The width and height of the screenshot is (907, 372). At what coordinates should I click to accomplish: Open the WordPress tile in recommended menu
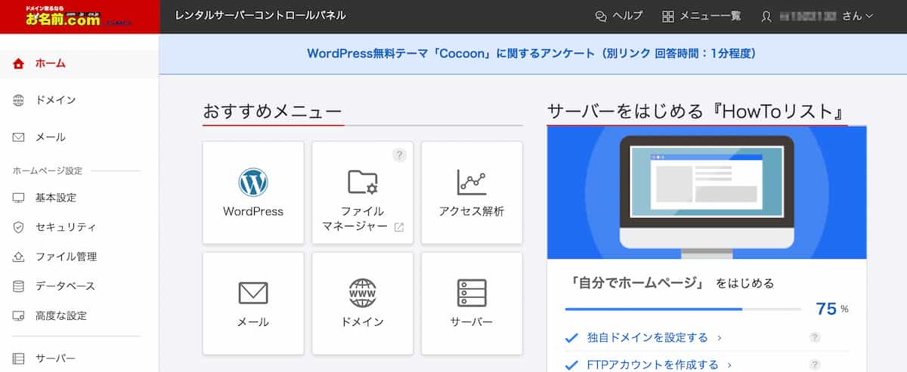253,192
